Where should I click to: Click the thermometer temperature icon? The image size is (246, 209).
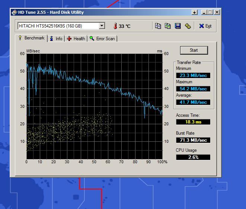(x=115, y=26)
